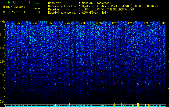Click the version number 1.0.0
Image resolution: width=169 pixels, height=107 pixels.
pyautogui.click(x=37, y=2)
